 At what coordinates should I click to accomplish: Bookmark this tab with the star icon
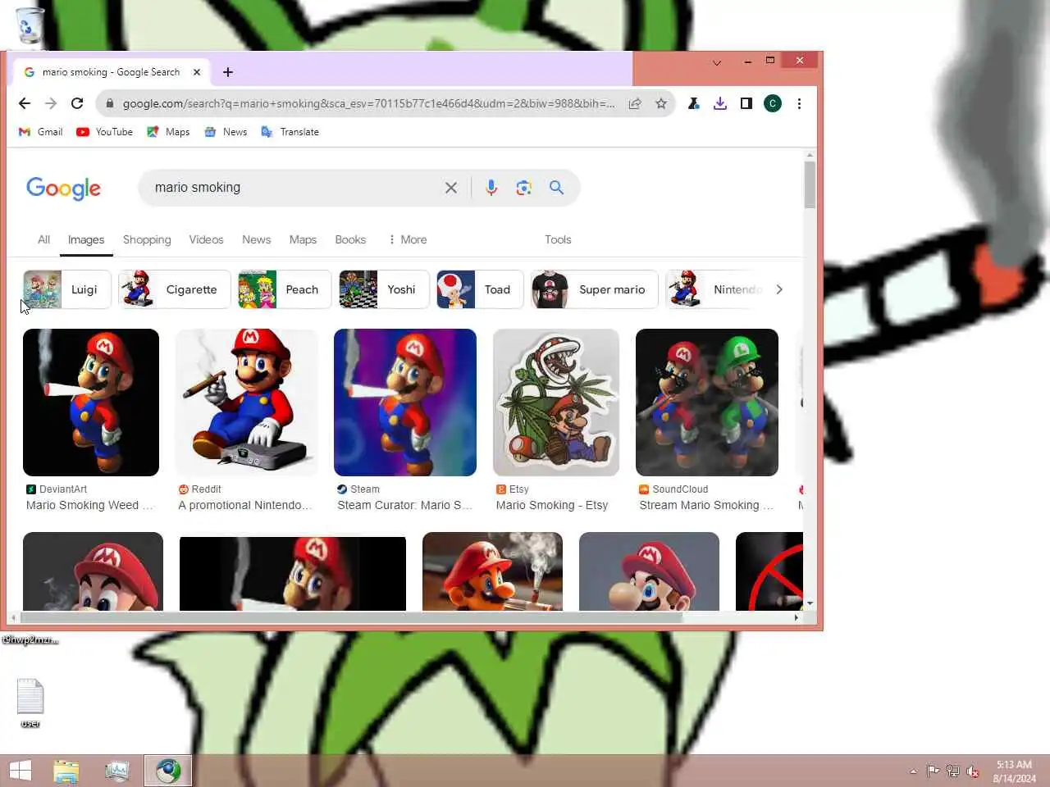(661, 103)
